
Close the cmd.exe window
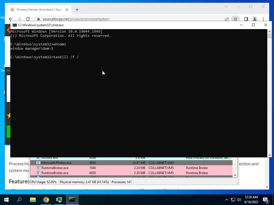tap(266, 25)
